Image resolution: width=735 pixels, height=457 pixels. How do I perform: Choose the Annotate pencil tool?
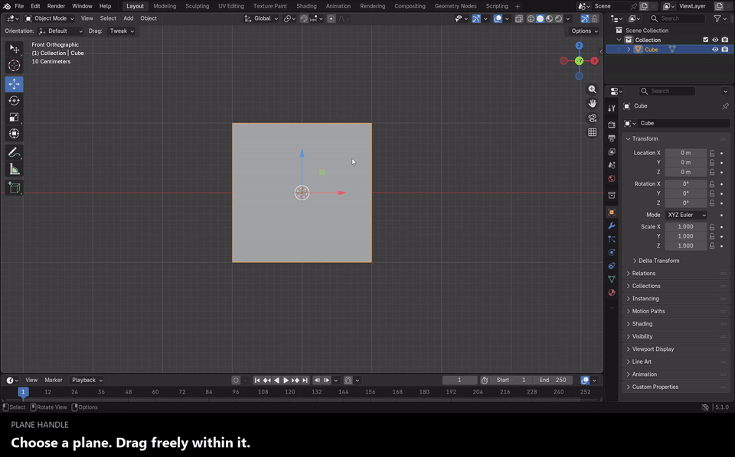click(14, 153)
